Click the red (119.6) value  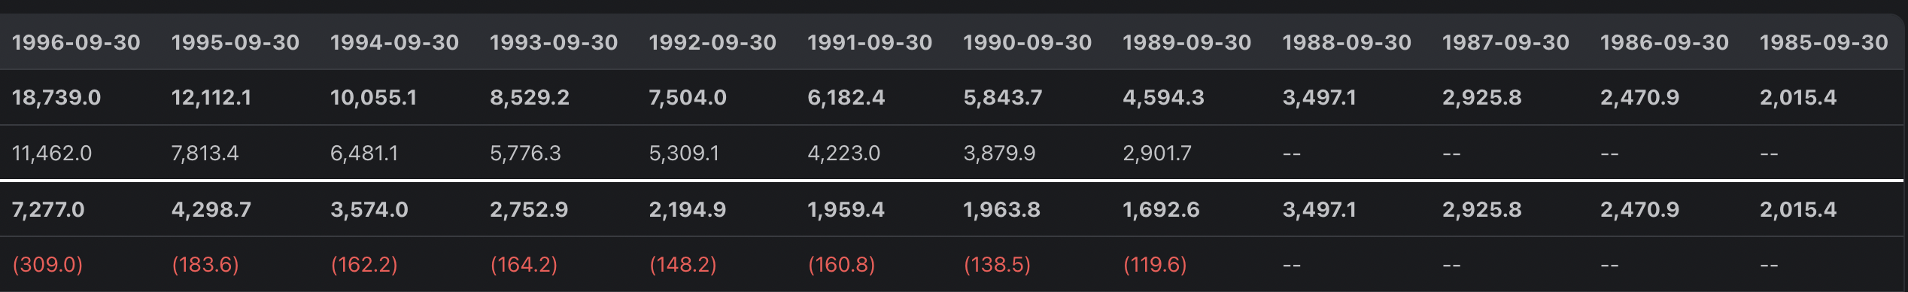click(1155, 265)
